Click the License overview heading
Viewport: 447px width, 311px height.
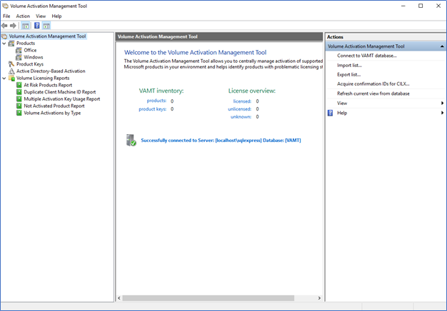252,91
